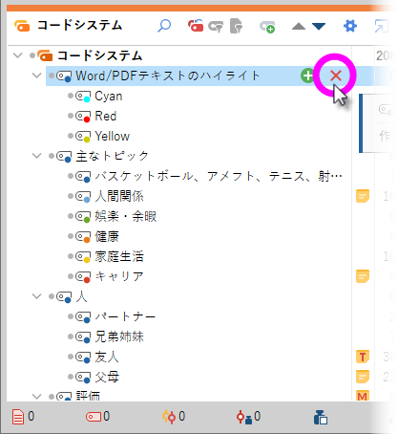Screen dimensions: 398x434
Task: Collapse the root コードシステム node
Action: (x=18, y=55)
